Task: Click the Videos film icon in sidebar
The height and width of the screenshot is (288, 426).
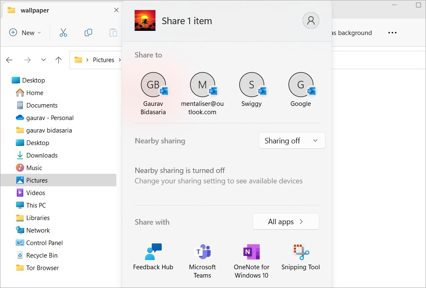Action: tap(20, 193)
